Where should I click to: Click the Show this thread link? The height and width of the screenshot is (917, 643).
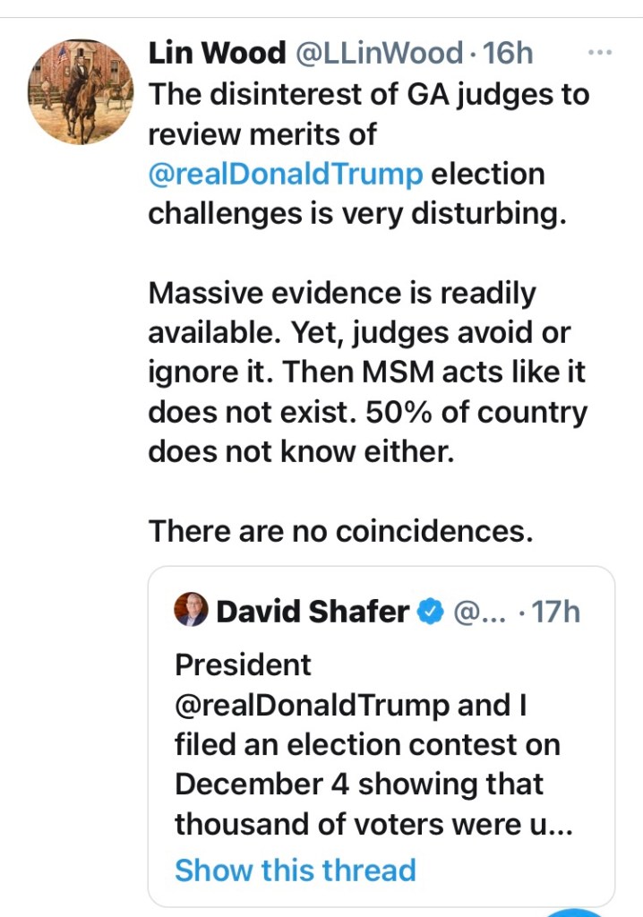point(296,870)
